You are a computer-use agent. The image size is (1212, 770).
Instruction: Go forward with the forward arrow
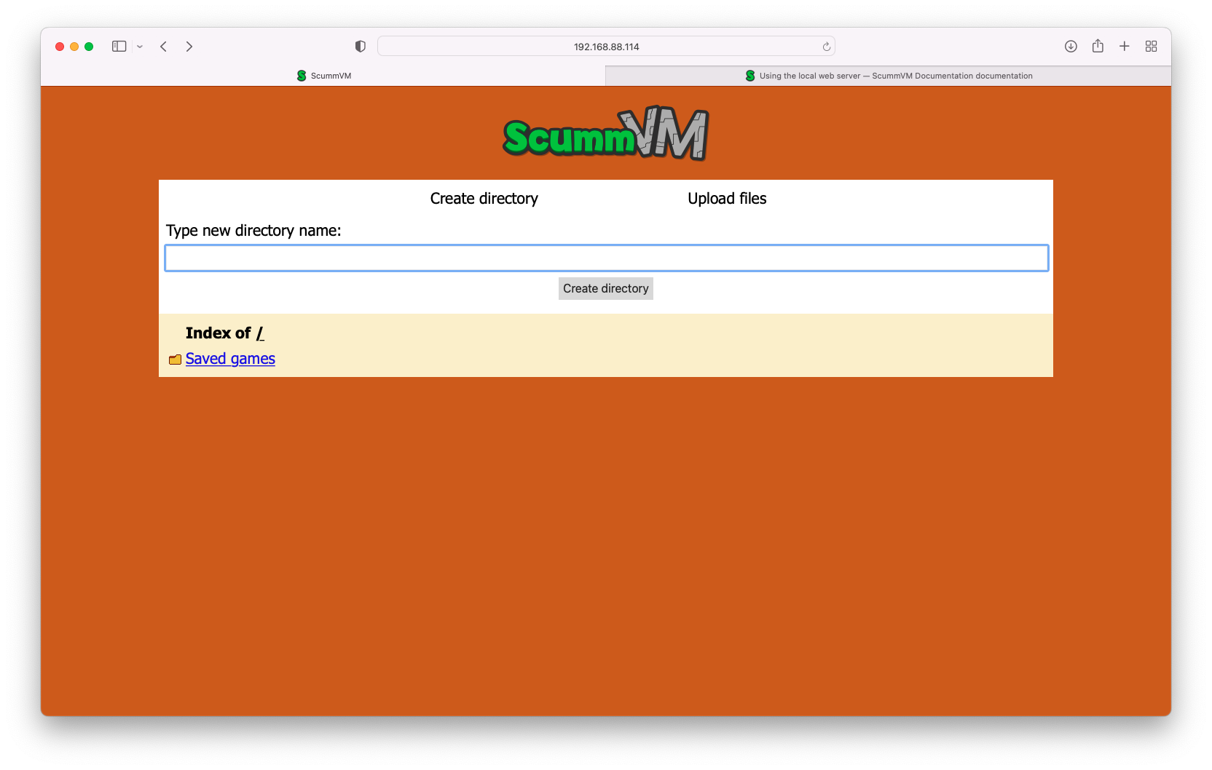[x=189, y=47]
